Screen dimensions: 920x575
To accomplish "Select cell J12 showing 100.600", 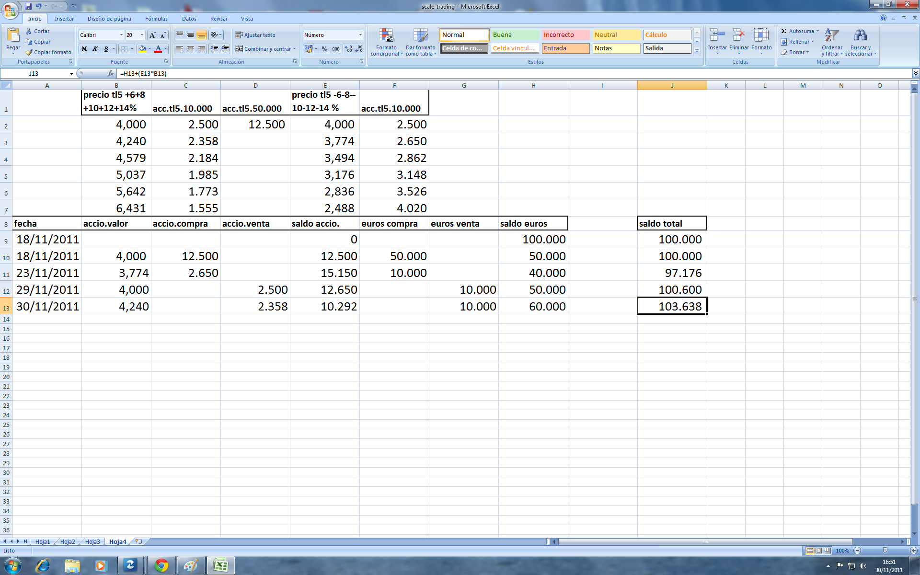I will tap(672, 289).
